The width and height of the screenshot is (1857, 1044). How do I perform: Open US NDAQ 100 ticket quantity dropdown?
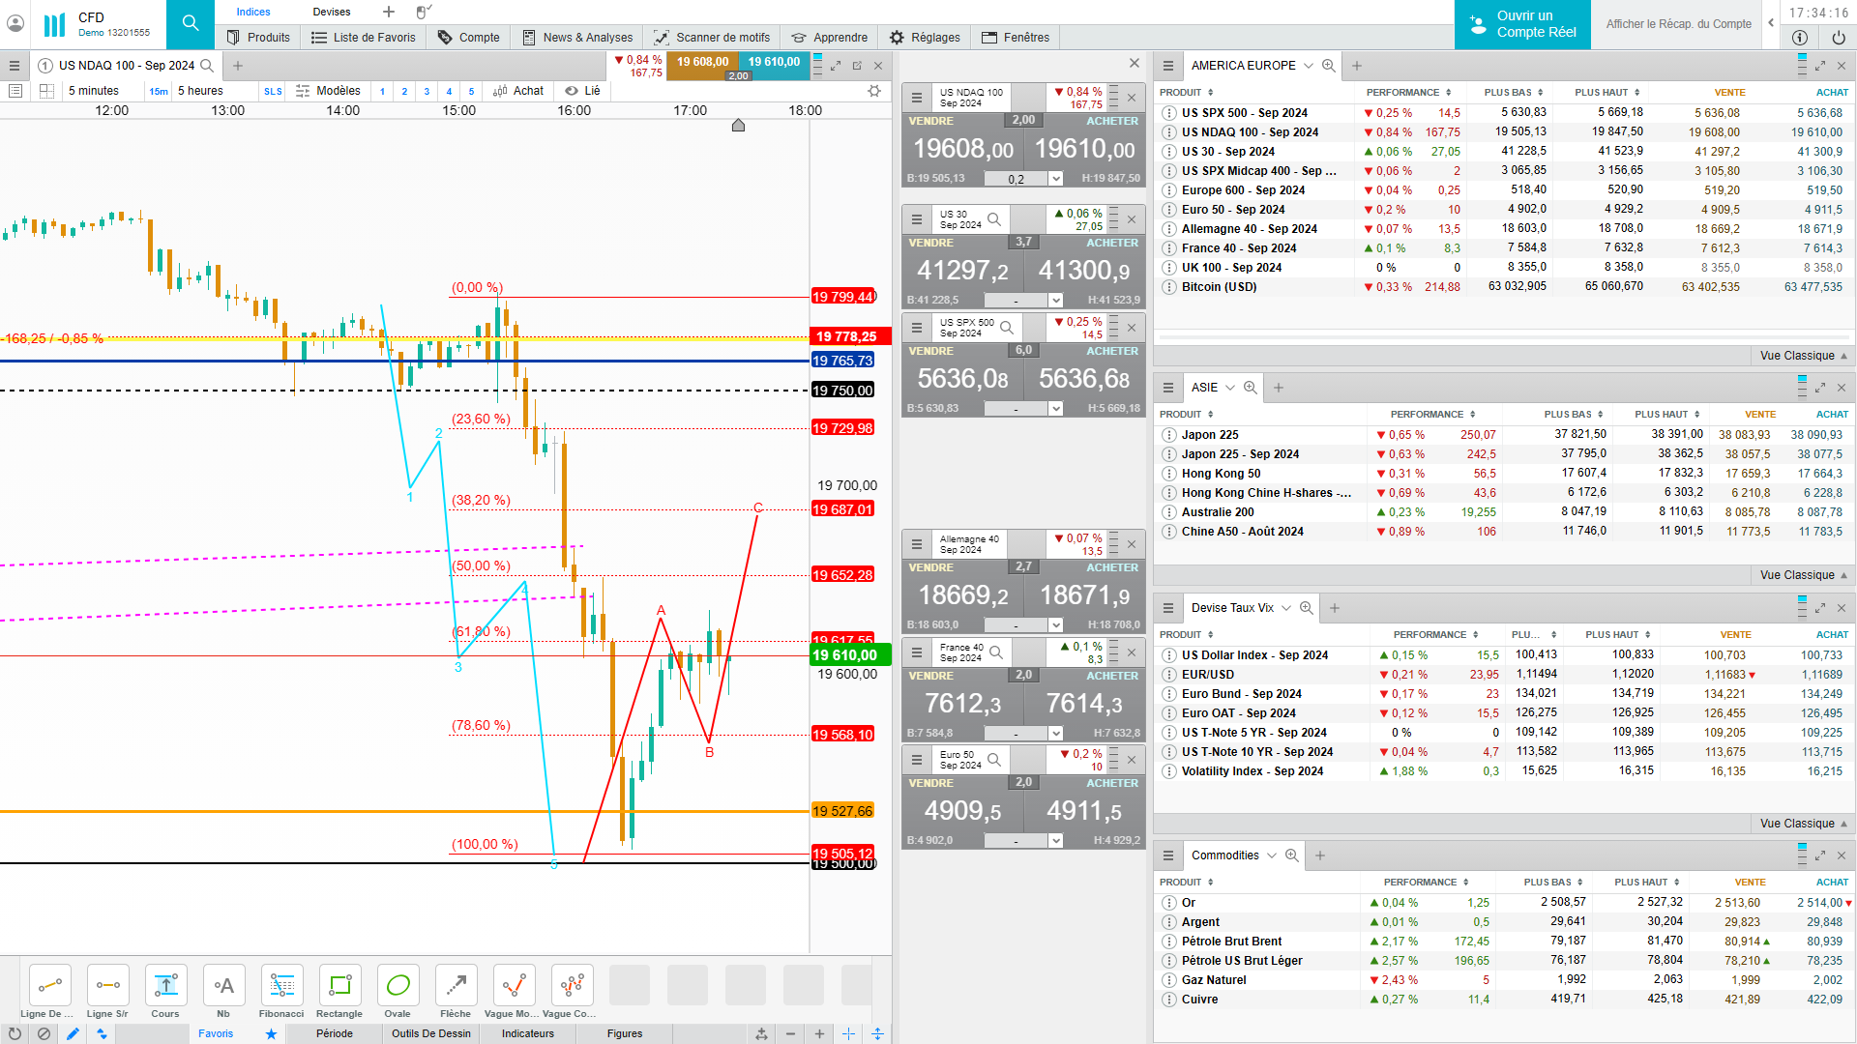(x=1055, y=179)
